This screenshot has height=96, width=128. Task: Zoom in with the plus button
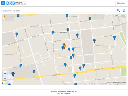(x=5, y=73)
